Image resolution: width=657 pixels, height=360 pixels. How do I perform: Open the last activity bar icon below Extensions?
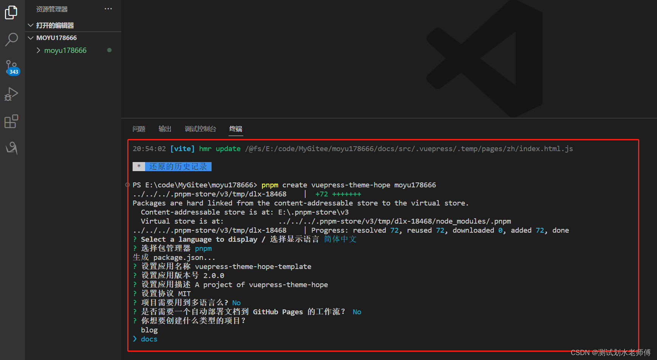click(x=11, y=148)
